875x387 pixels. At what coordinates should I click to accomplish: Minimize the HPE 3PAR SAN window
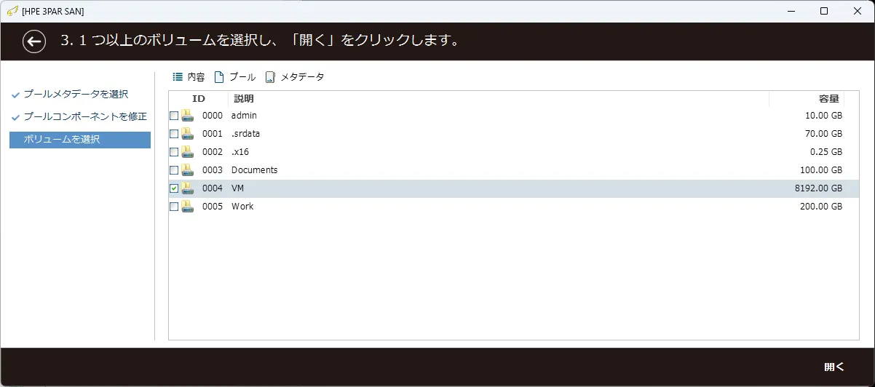point(791,11)
